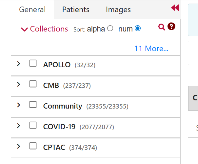198x164 pixels.
Task: Collapse the Collections section chevron
Action: tap(24, 29)
